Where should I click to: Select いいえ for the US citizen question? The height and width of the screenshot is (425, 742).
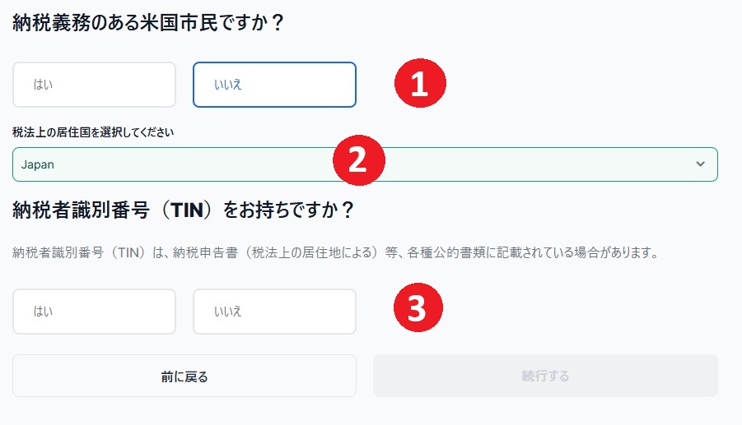click(x=274, y=85)
